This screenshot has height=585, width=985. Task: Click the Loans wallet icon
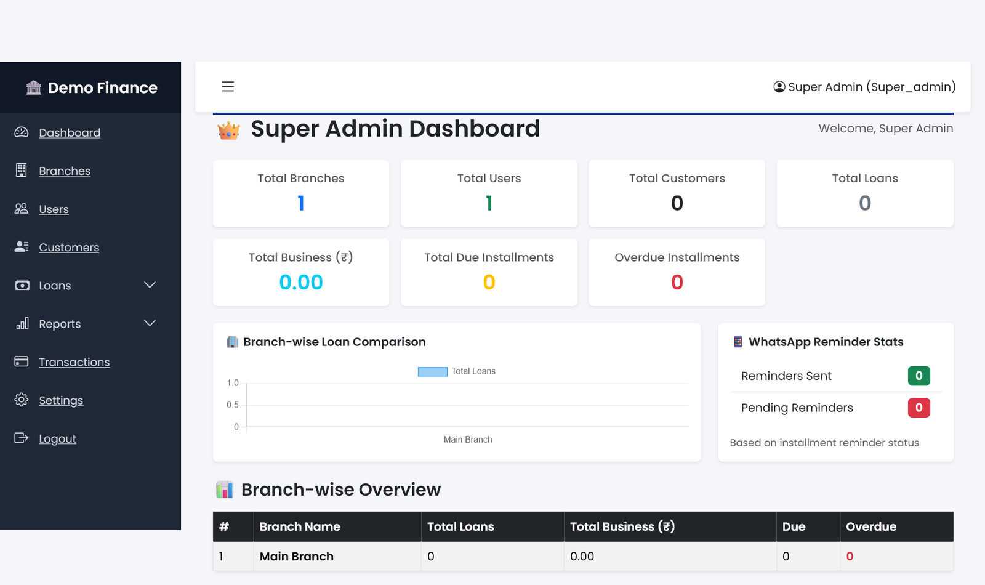[x=21, y=285]
